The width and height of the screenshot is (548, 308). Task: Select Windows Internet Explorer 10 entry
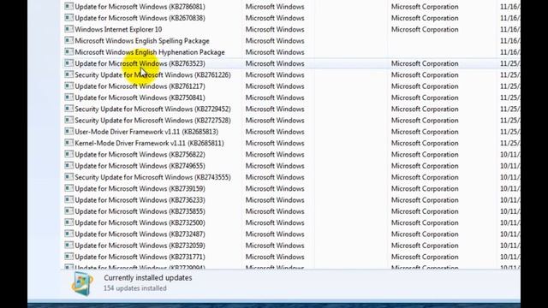coord(118,29)
